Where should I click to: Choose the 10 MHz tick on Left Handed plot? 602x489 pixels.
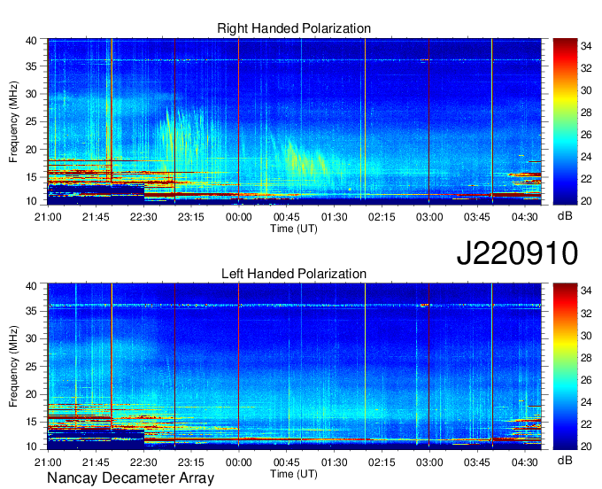(x=31, y=446)
